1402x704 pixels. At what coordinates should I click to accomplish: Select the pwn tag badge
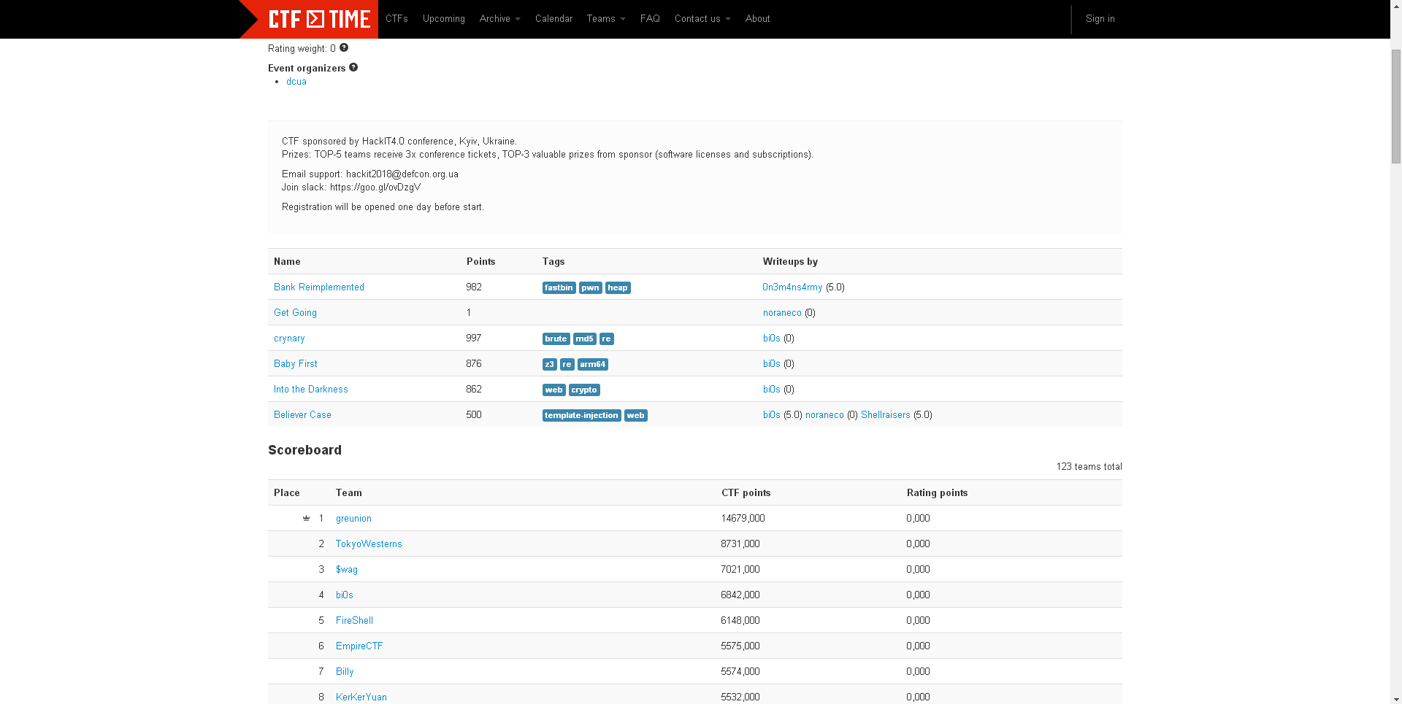point(590,287)
